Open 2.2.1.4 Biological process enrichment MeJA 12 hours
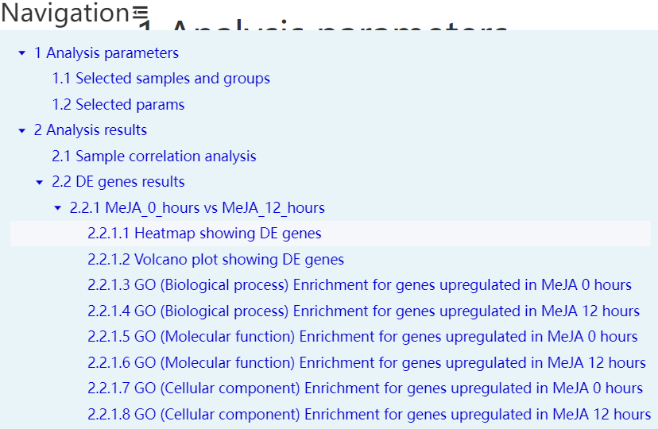This screenshot has width=658, height=429. tap(363, 311)
